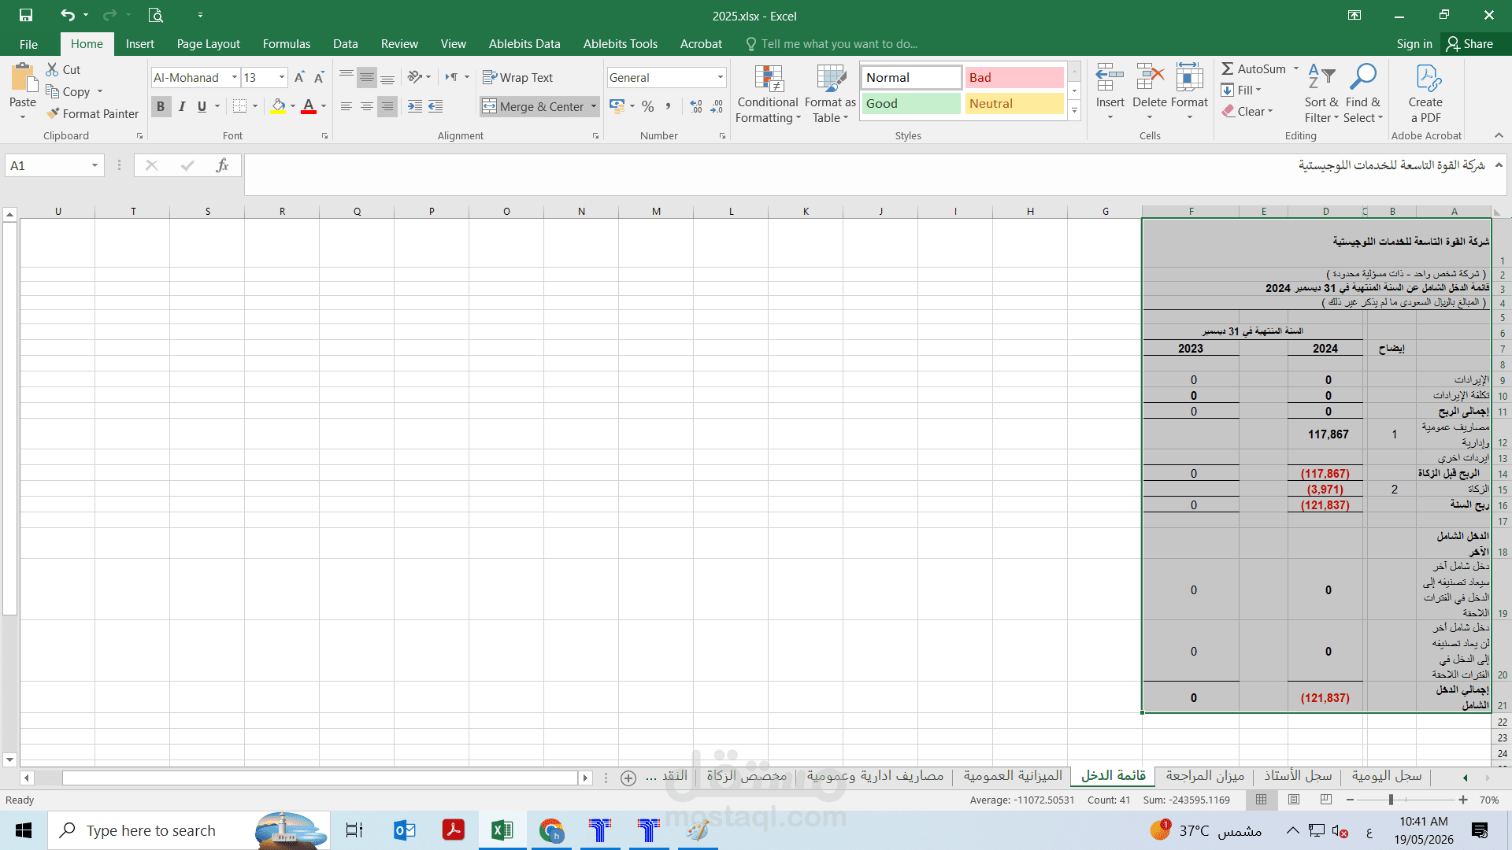
Task: Click the Paste clipboard icon
Action: click(x=23, y=79)
